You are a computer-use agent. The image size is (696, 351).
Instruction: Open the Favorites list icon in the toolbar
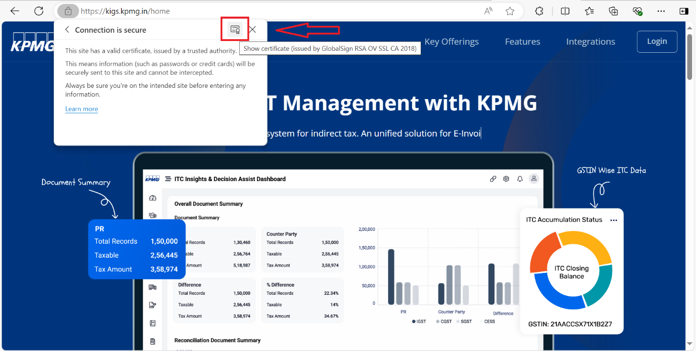tap(590, 11)
